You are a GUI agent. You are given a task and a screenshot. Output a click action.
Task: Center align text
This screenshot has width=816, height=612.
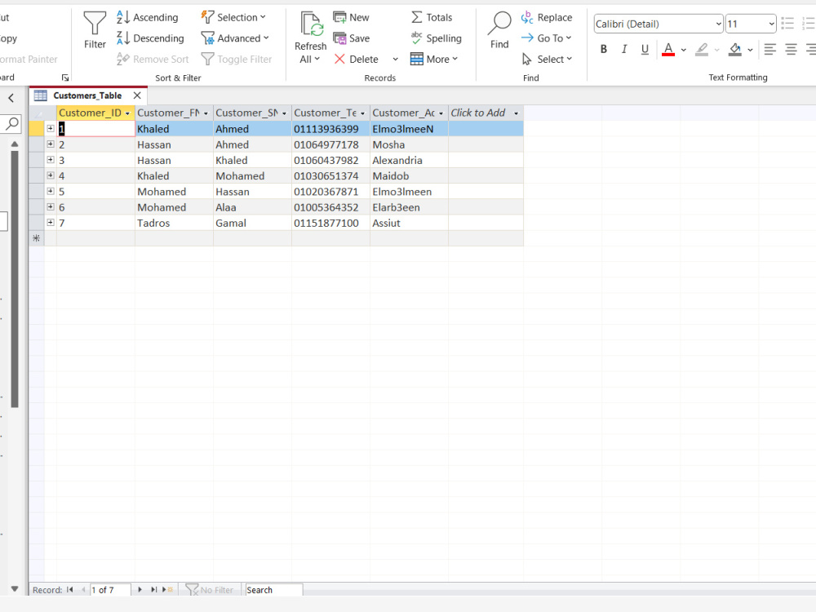pos(791,49)
